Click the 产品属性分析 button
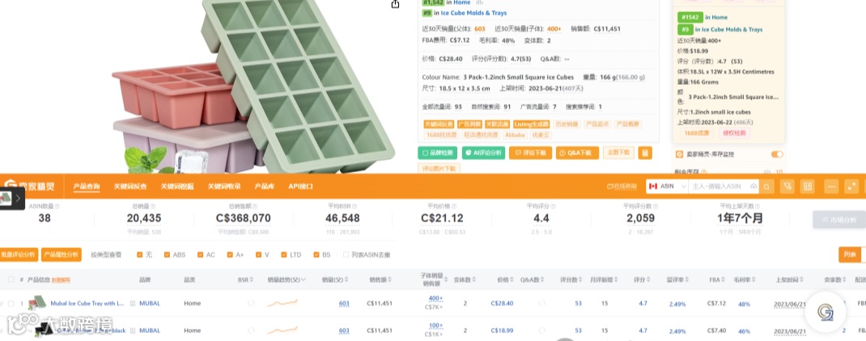 (62, 255)
